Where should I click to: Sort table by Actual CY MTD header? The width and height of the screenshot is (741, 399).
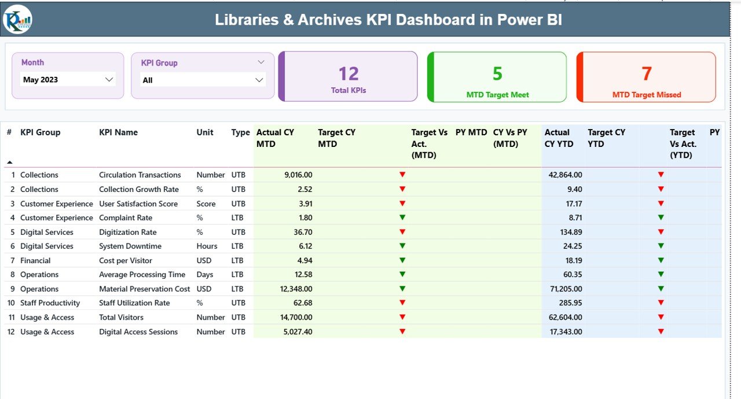[x=276, y=138]
